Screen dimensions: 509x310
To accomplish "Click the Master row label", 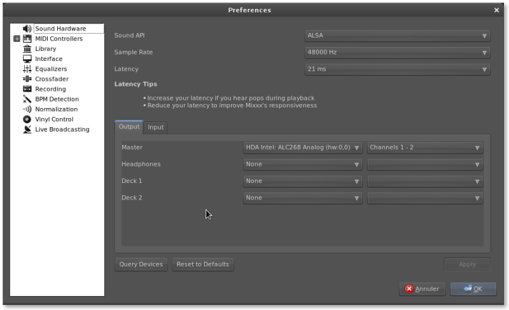I will [132, 147].
